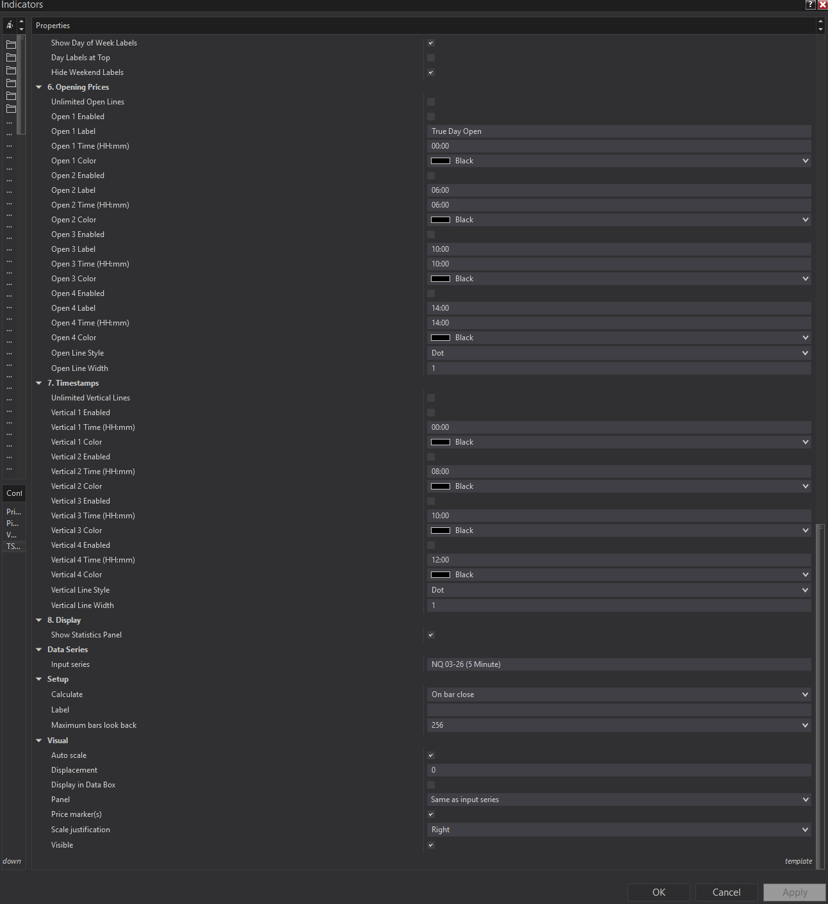Click the empty Label field under Setup
828x904 pixels.
point(619,710)
